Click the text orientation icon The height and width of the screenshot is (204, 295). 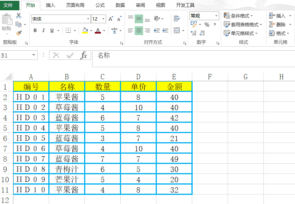pyautogui.click(x=157, y=18)
